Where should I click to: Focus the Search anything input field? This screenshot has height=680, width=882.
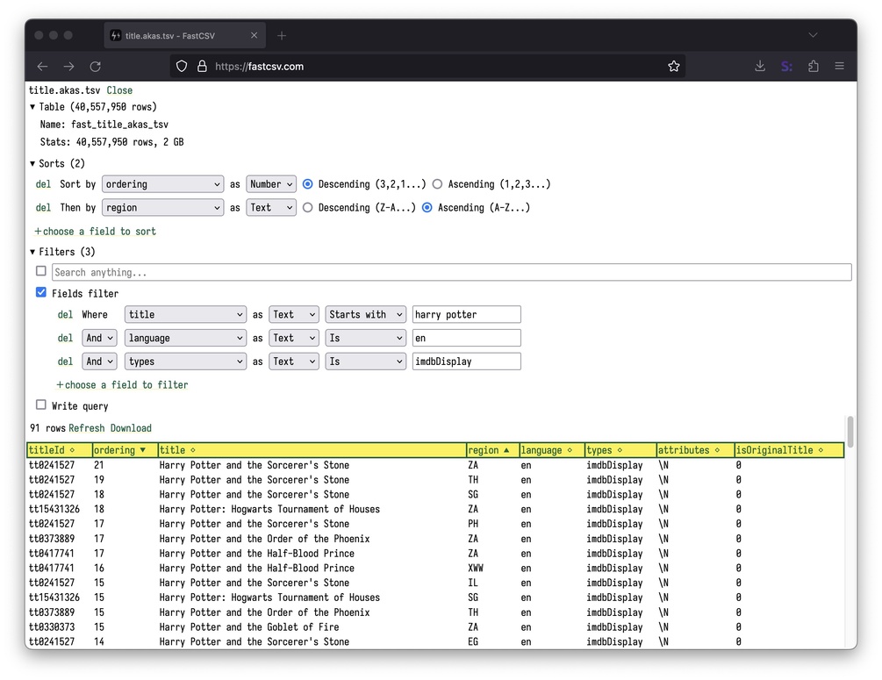point(452,272)
